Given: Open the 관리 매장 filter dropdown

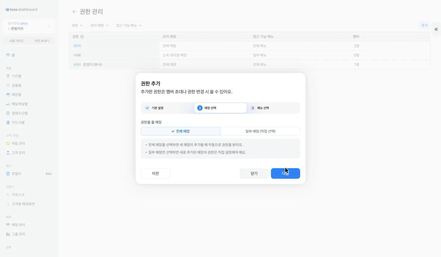Looking at the screenshot, I should click(100, 25).
